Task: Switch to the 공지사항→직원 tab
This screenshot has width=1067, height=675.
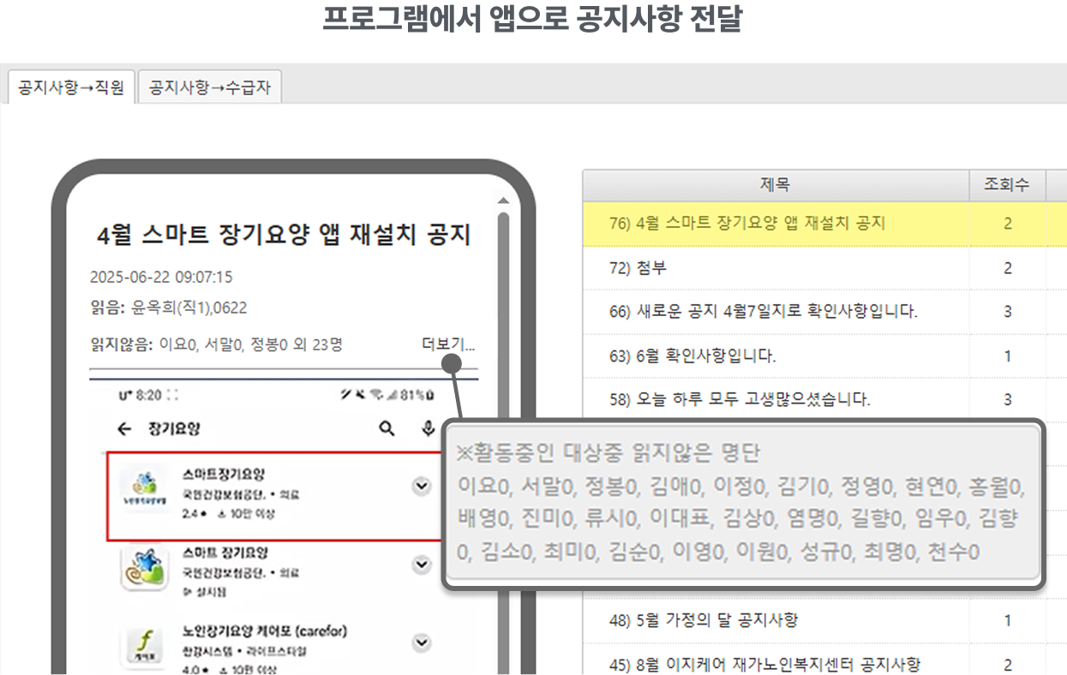Action: click(x=71, y=87)
